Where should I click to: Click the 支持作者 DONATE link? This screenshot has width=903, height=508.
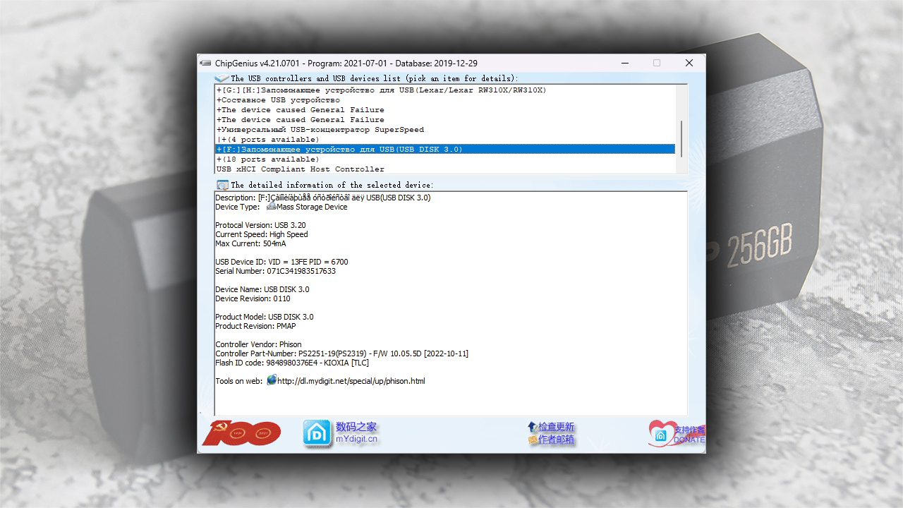coord(689,435)
